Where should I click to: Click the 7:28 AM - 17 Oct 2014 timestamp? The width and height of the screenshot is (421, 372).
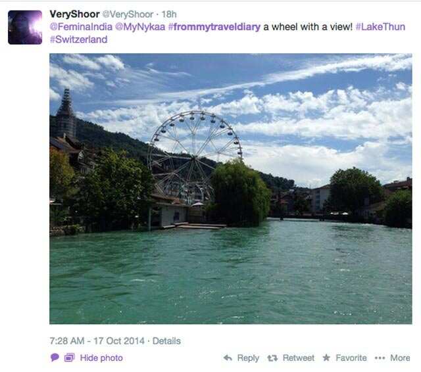click(97, 341)
